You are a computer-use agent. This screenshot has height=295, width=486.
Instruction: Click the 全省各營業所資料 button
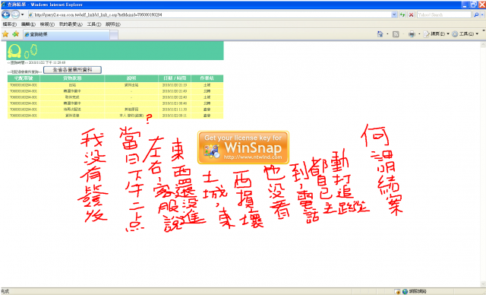pos(72,70)
